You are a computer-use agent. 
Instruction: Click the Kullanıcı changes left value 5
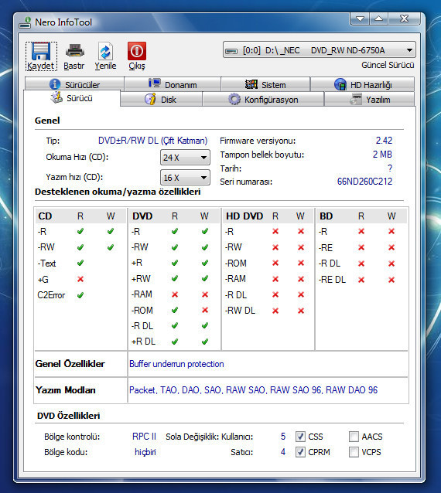[283, 437]
